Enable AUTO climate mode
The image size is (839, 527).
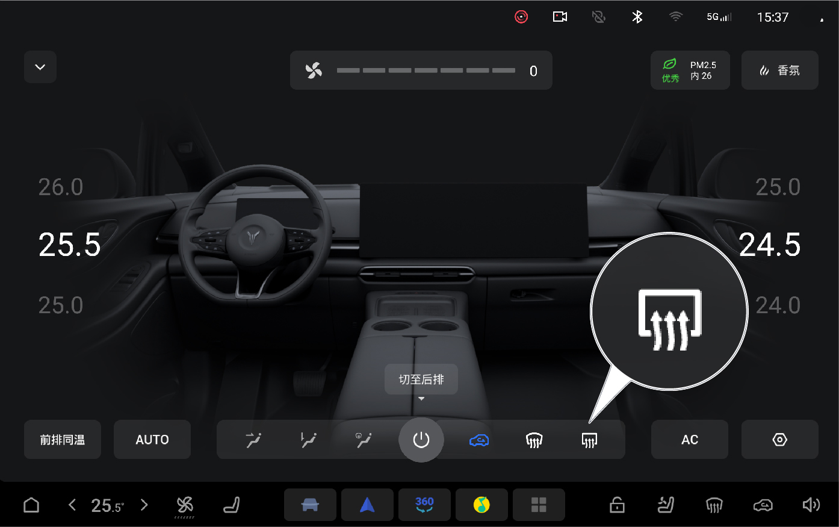click(152, 440)
